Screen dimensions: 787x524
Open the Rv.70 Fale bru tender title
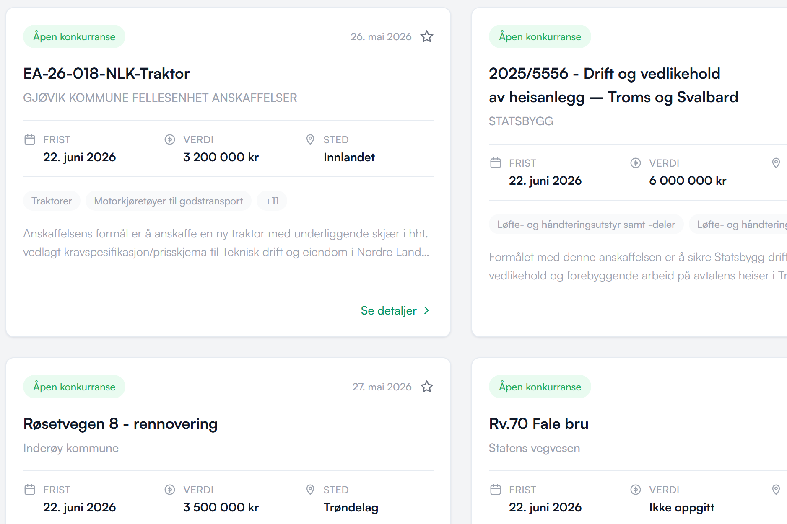[539, 424]
